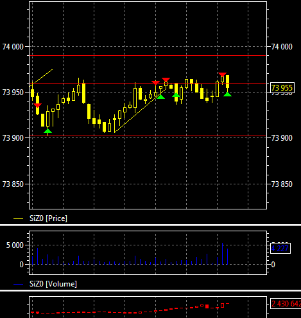Click the 73 900 label on the left axis
The image size is (301, 318).
click(x=13, y=138)
